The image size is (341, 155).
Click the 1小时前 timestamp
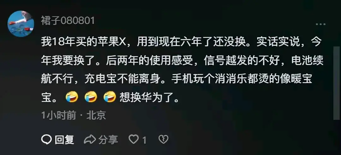tap(59, 116)
